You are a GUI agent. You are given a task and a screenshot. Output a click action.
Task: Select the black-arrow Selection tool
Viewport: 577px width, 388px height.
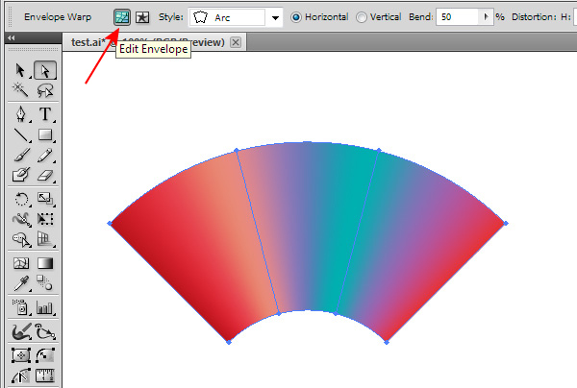coord(20,70)
